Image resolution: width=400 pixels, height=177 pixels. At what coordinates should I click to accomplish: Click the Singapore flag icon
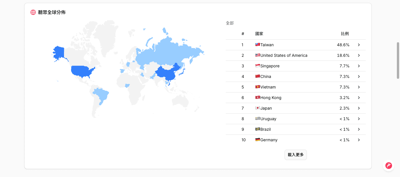tap(258, 66)
